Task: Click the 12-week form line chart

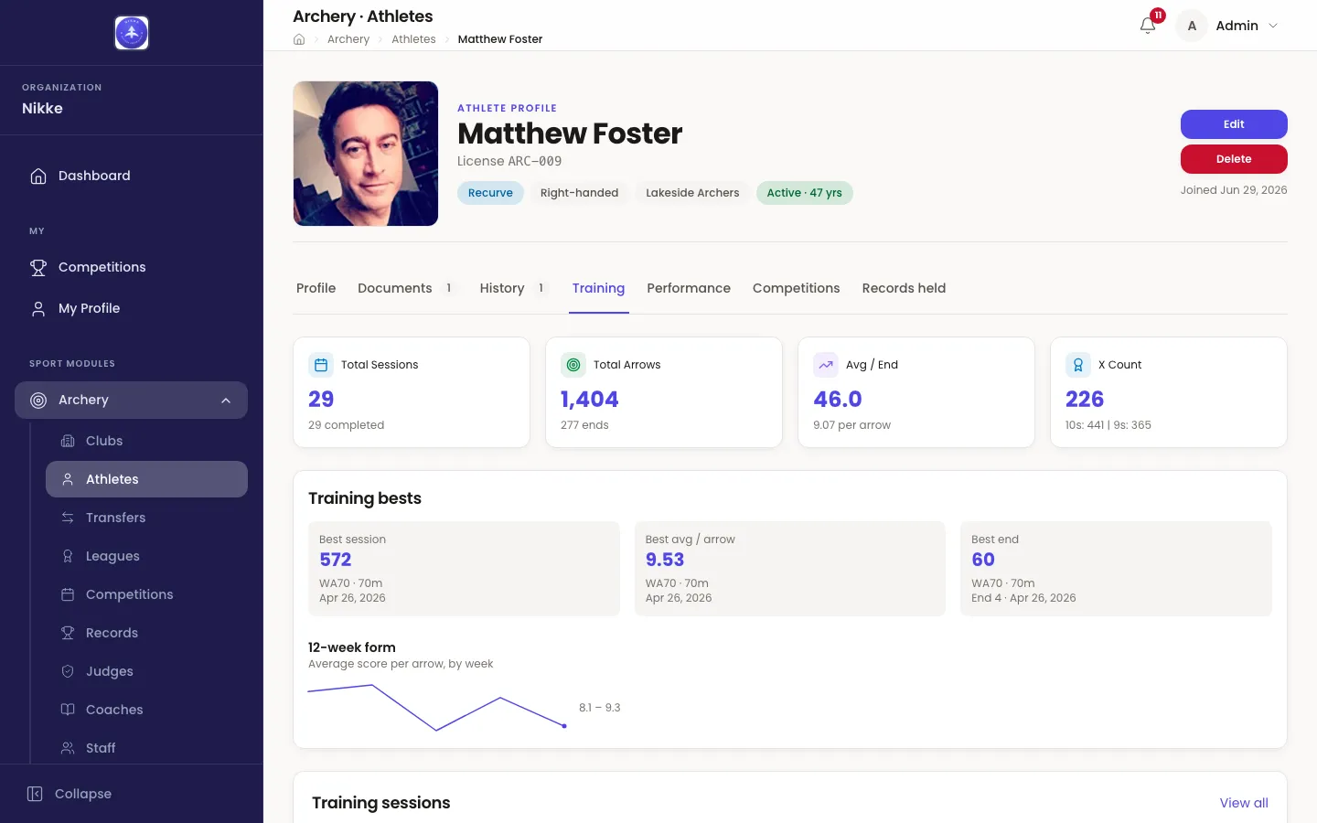Action: (437, 707)
